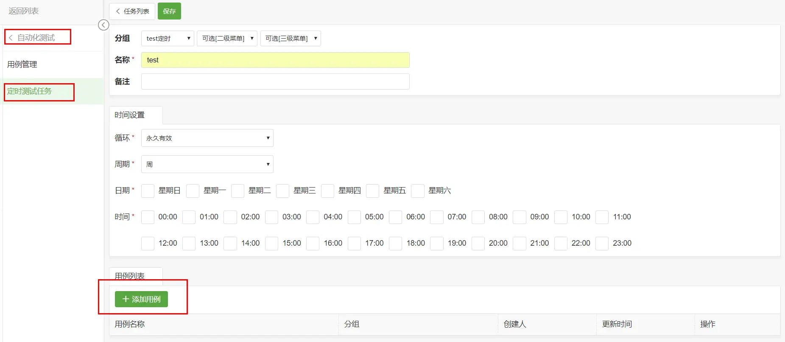Tick the 03:00 time checkbox

pos(271,217)
